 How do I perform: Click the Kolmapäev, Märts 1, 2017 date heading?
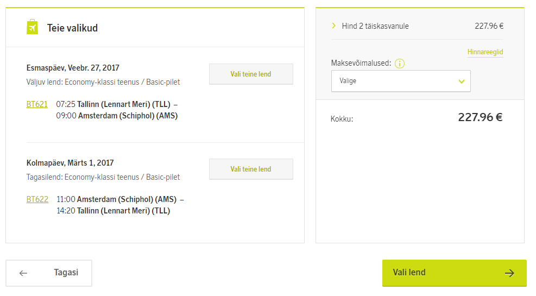pos(70,163)
